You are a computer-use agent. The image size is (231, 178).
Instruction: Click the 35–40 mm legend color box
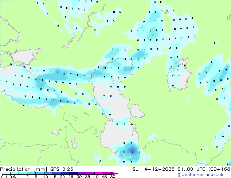click(90, 173)
